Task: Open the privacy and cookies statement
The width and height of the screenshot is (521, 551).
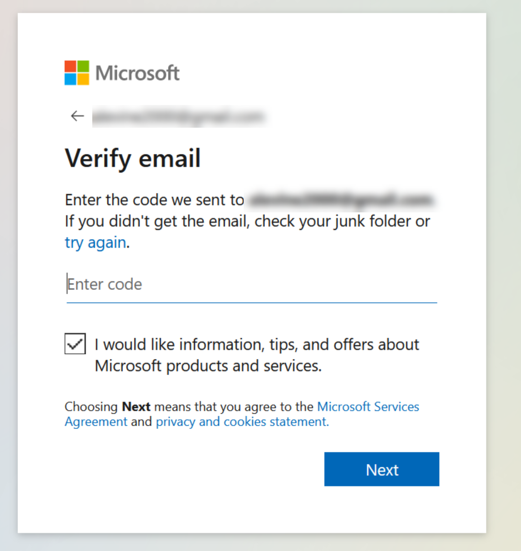Action: (x=242, y=421)
